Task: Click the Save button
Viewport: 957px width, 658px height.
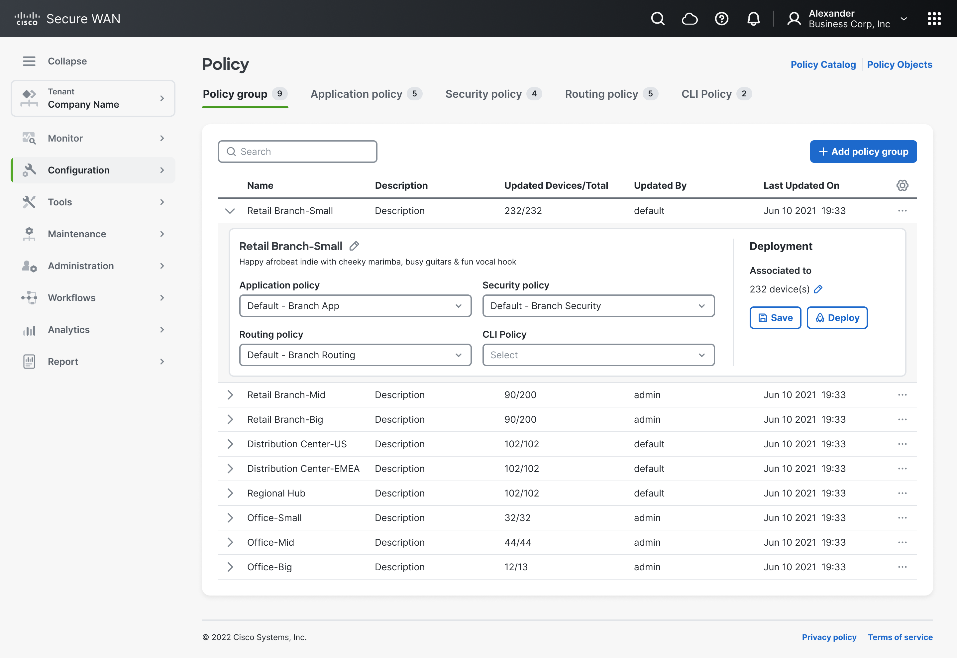Action: [775, 318]
